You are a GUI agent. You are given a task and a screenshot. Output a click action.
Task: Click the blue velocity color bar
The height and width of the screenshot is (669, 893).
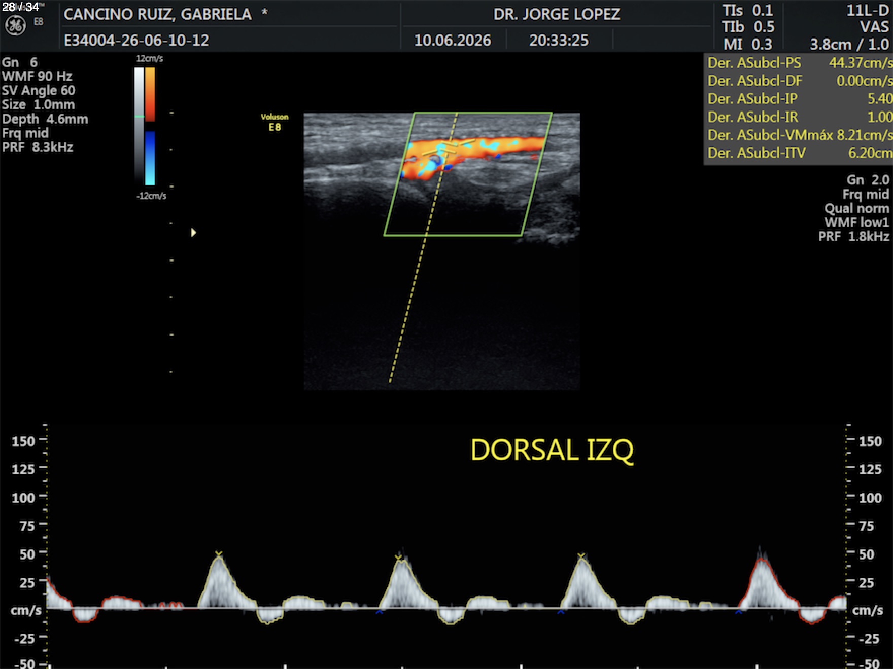pos(150,158)
